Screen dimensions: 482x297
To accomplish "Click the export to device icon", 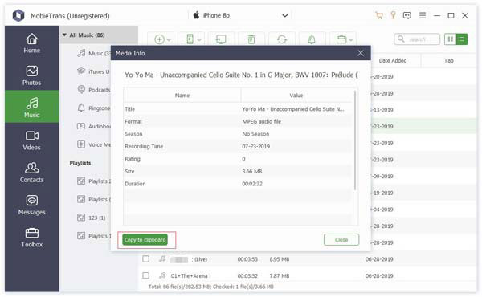I will click(190, 39).
